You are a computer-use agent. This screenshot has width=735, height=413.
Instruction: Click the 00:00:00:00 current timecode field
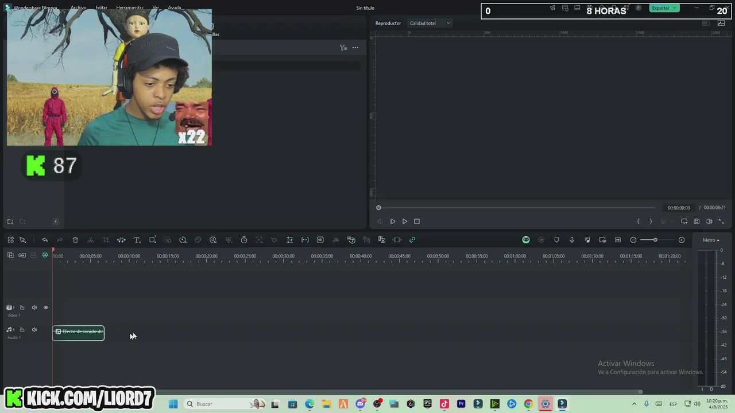[678, 208]
